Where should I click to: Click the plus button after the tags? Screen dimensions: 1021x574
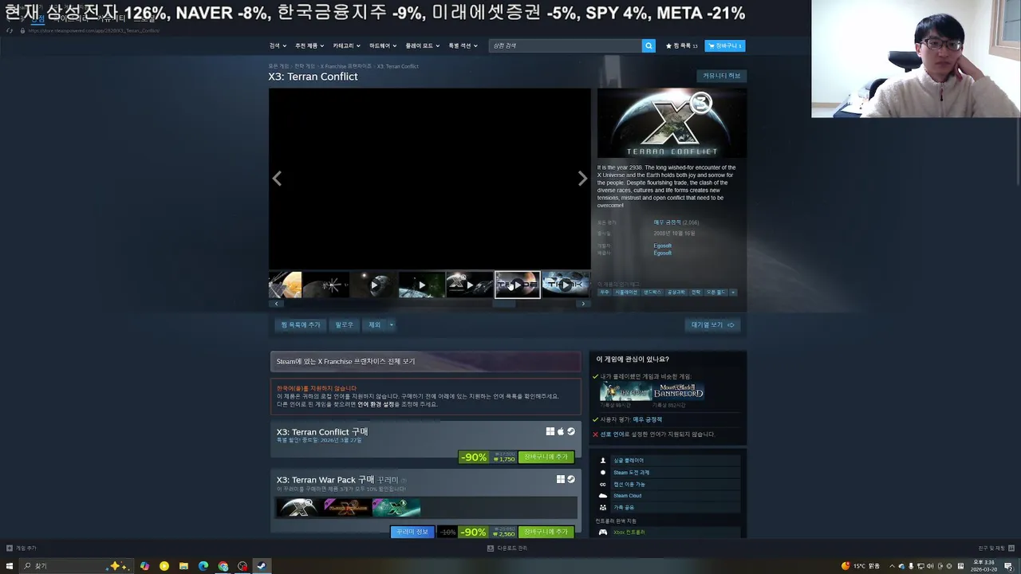click(x=733, y=293)
